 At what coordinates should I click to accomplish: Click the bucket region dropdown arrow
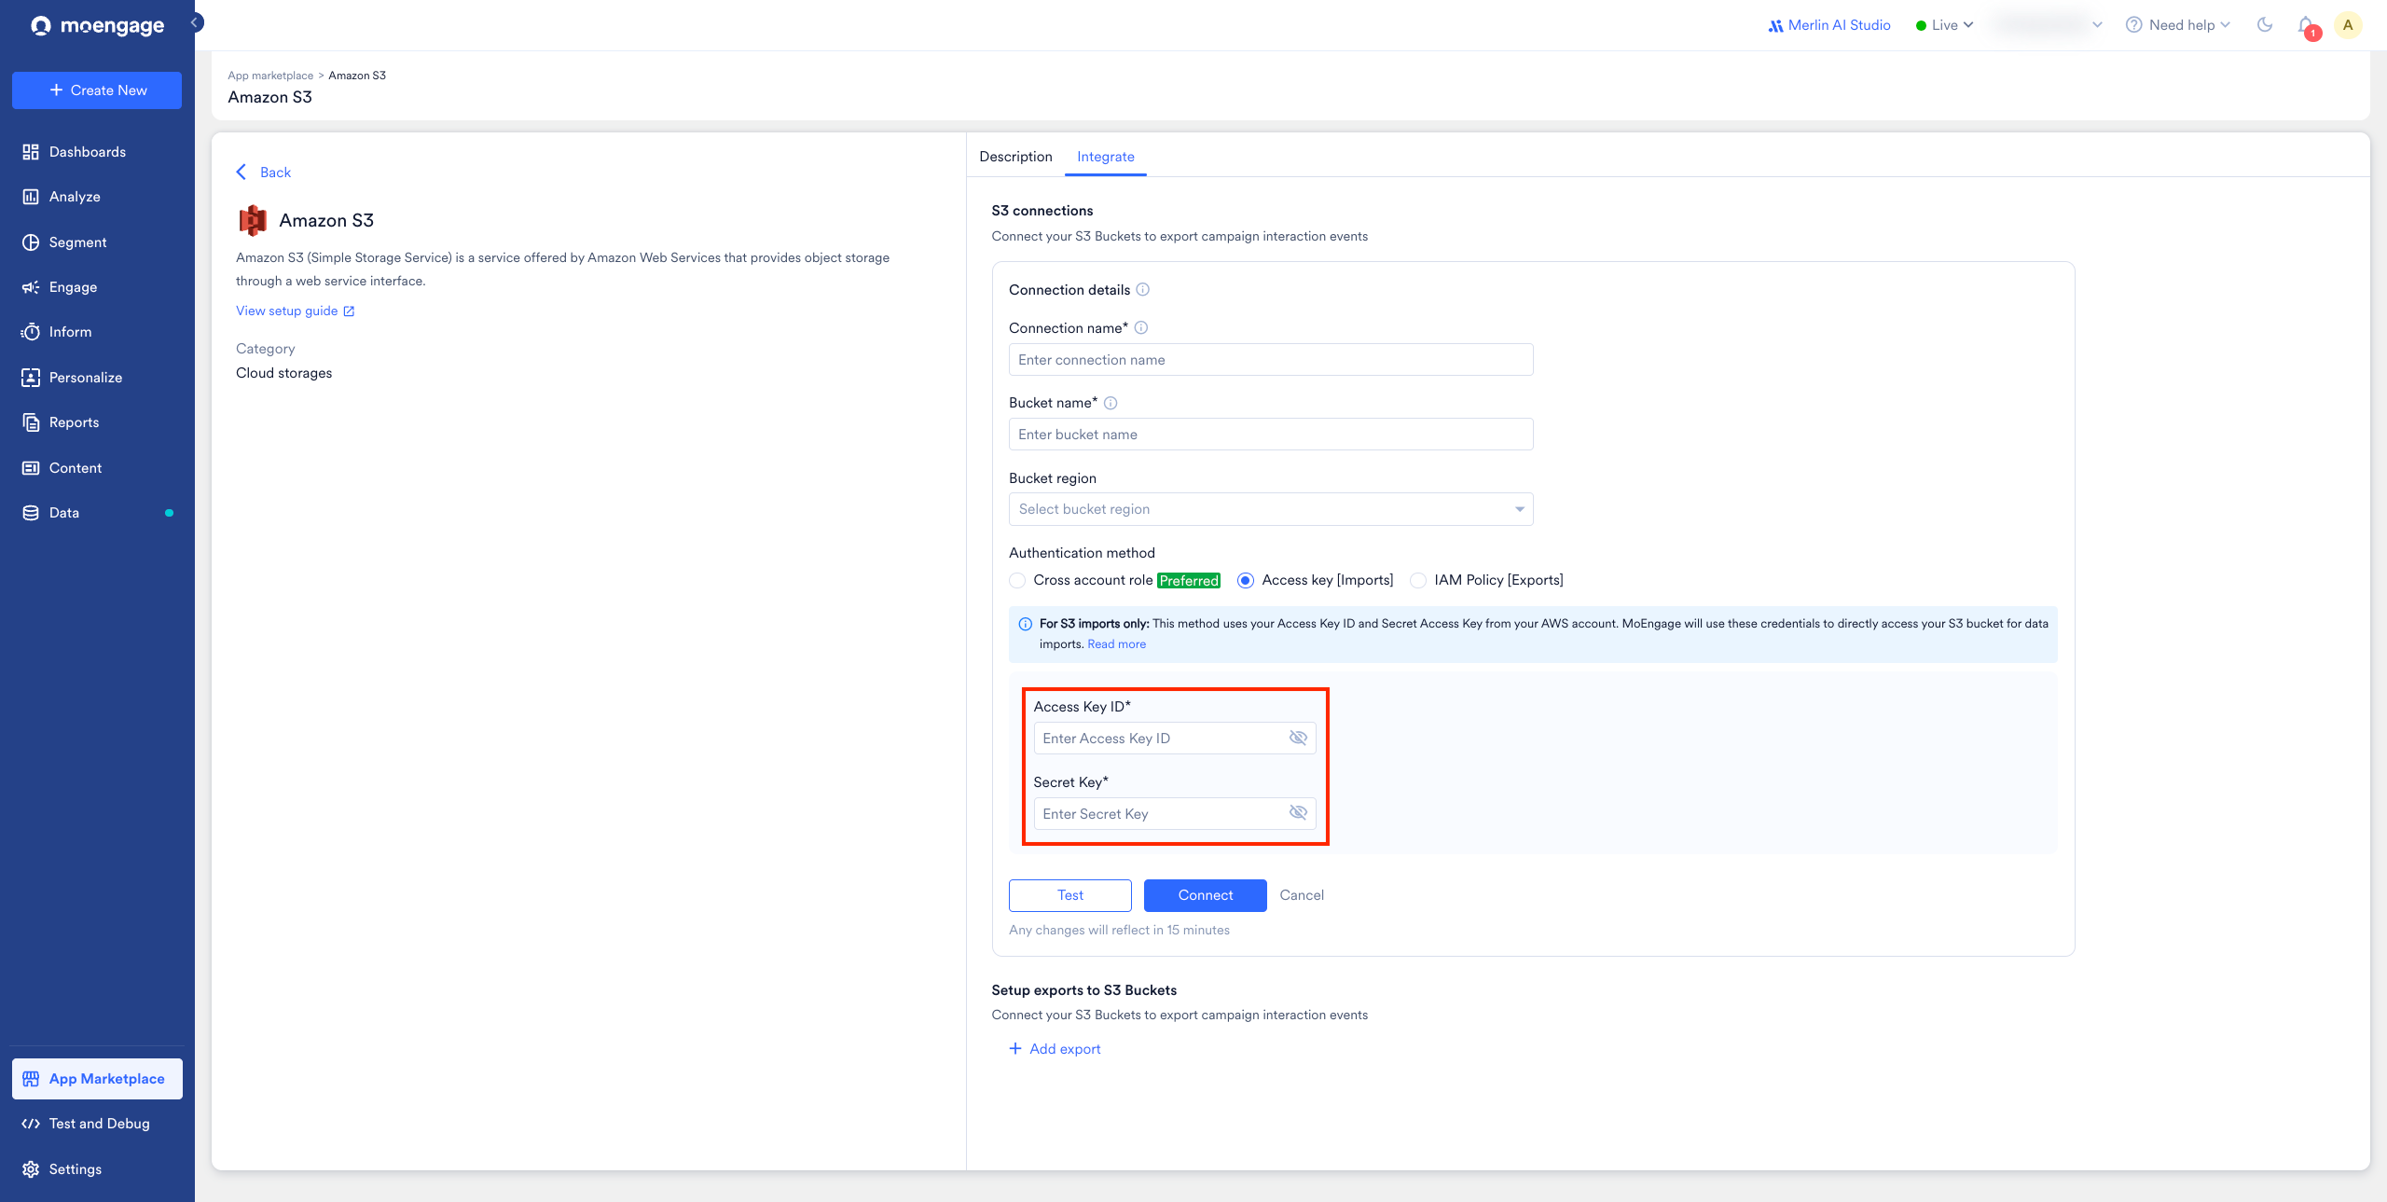pos(1520,509)
